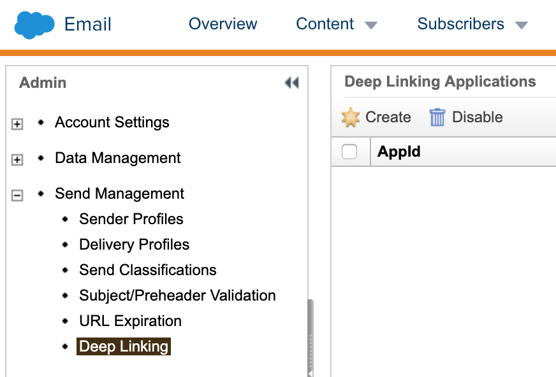Open Sender Profiles
This screenshot has width=556, height=377.
[131, 219]
